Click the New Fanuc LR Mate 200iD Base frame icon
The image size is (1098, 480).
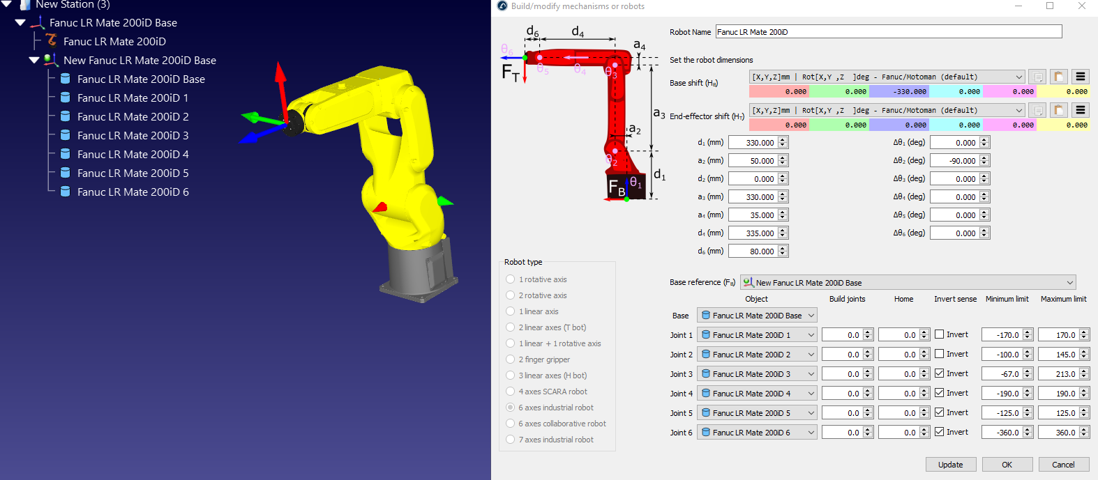[x=50, y=60]
